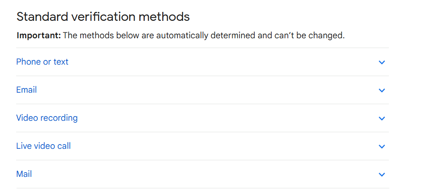Screen dimensions: 422x196
Task: Open the Phone or text link
Action: tap(42, 62)
